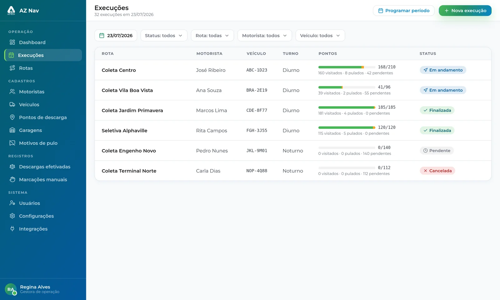Click the Marcações manuais hand icon

point(12,179)
